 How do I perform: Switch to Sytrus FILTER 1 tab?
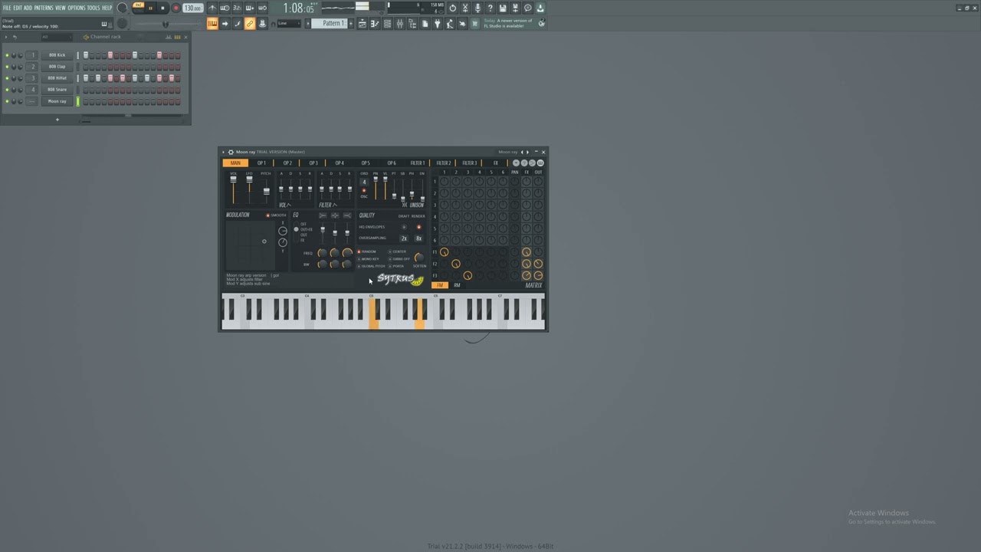pos(418,163)
